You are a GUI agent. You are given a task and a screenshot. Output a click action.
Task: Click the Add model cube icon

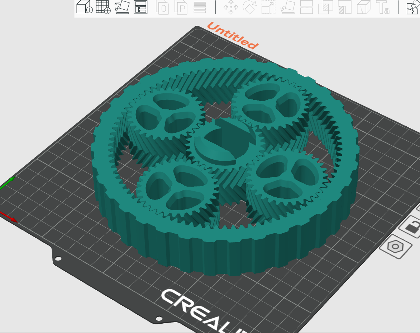tap(84, 7)
